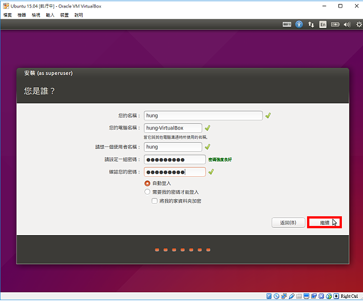Click the username field containing hung
The width and height of the screenshot is (363, 307).
click(173, 147)
